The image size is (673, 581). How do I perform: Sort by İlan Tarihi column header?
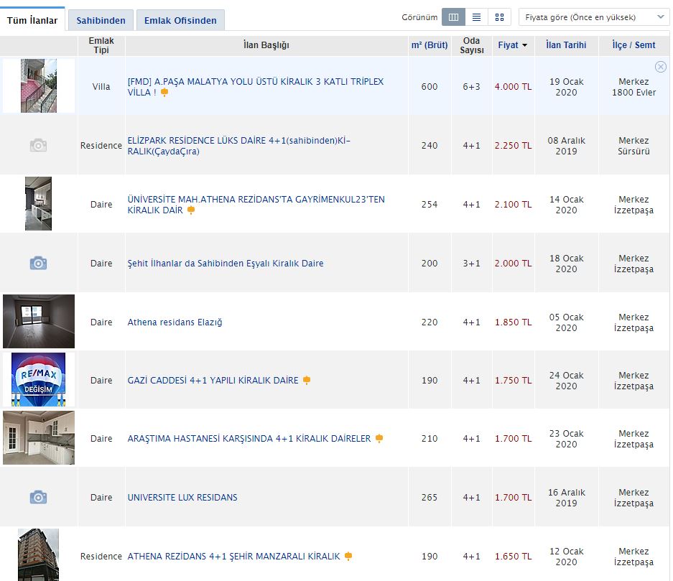[x=566, y=45]
